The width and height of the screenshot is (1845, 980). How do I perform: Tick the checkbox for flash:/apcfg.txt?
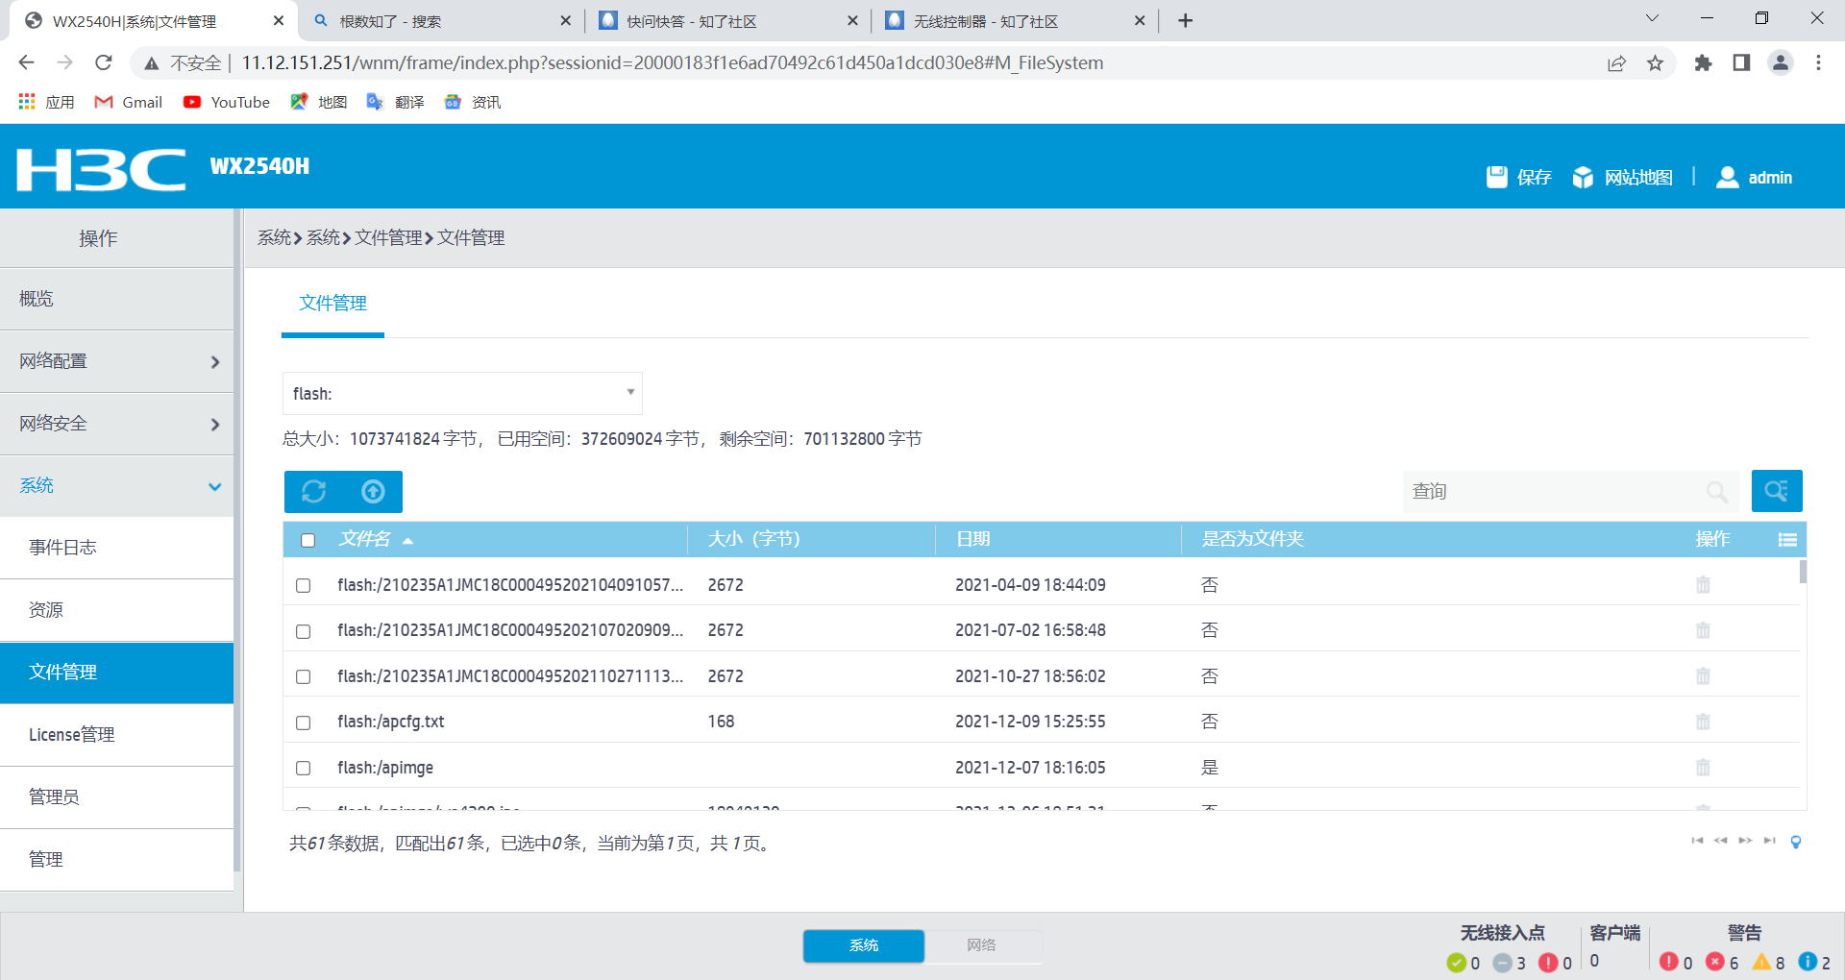pyautogui.click(x=304, y=723)
